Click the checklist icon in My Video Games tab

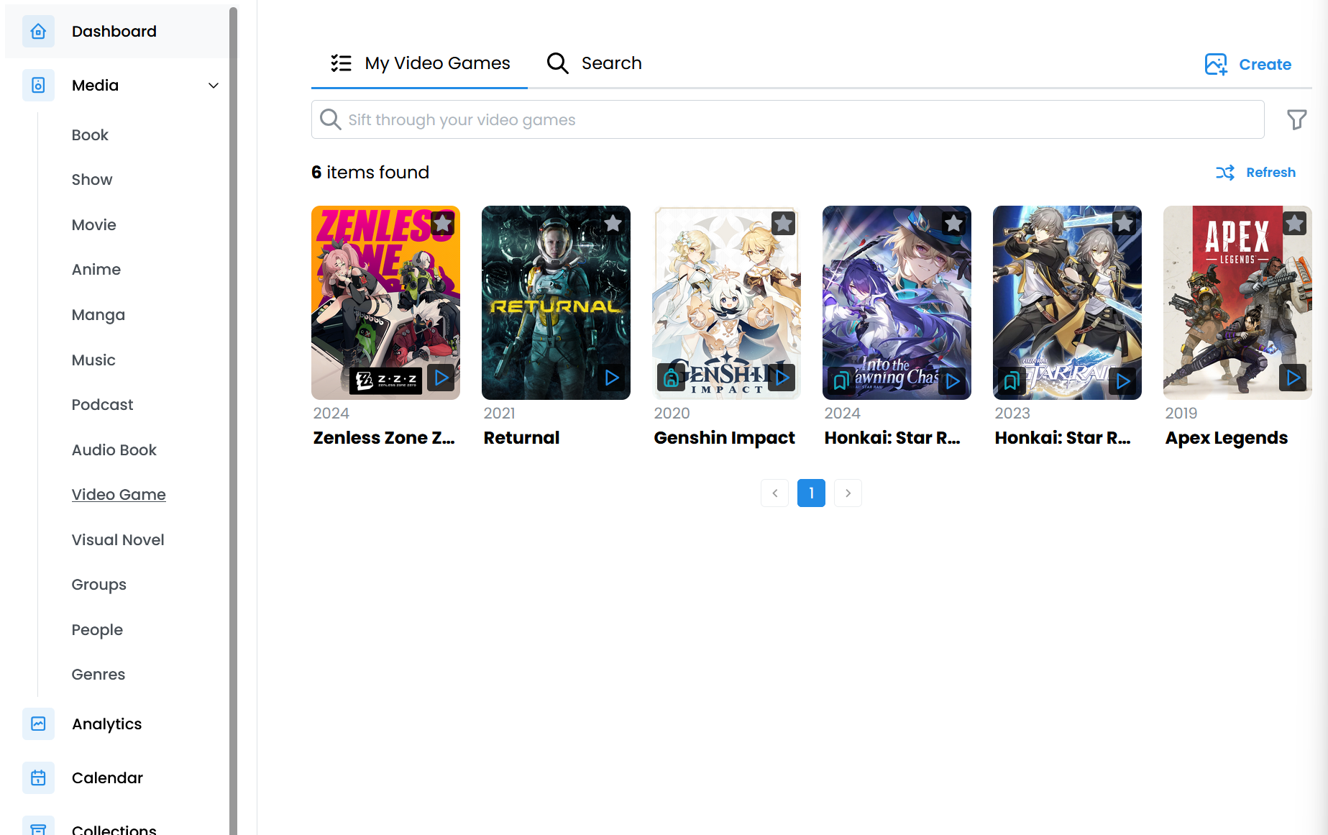click(341, 63)
